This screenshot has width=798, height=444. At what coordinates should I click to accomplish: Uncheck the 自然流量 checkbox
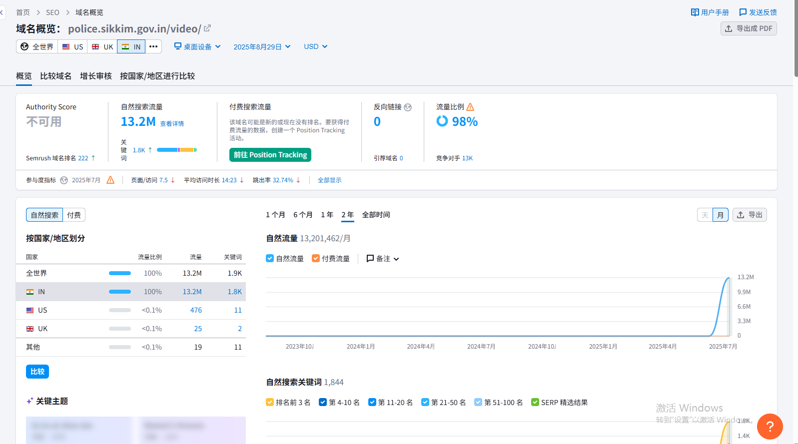click(270, 259)
